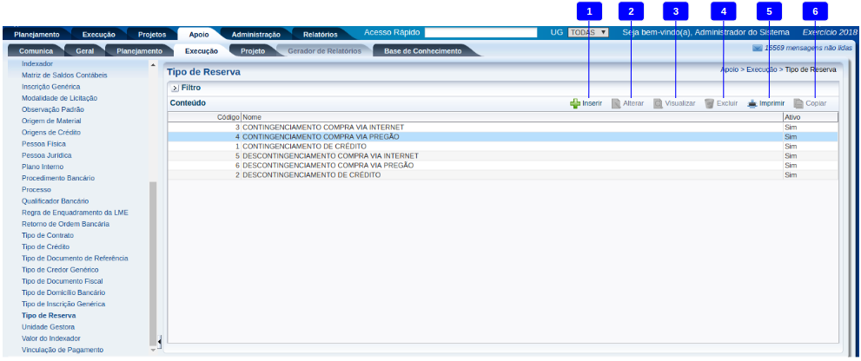861x361 pixels.
Task: Click the Imprimir printer icon
Action: (752, 103)
